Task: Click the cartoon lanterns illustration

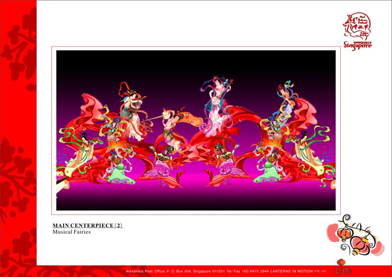Action: 355,235
